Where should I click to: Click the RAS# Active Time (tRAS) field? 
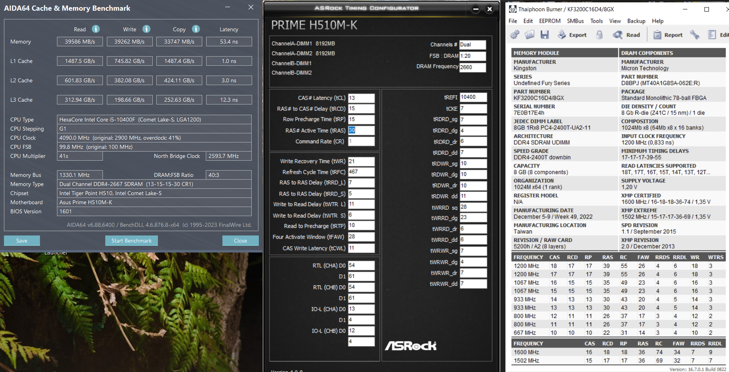pyautogui.click(x=361, y=130)
